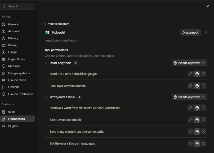The width and height of the screenshot is (214, 153).
Task: Click the Privacy shield icon
Action: click(x=3, y=38)
